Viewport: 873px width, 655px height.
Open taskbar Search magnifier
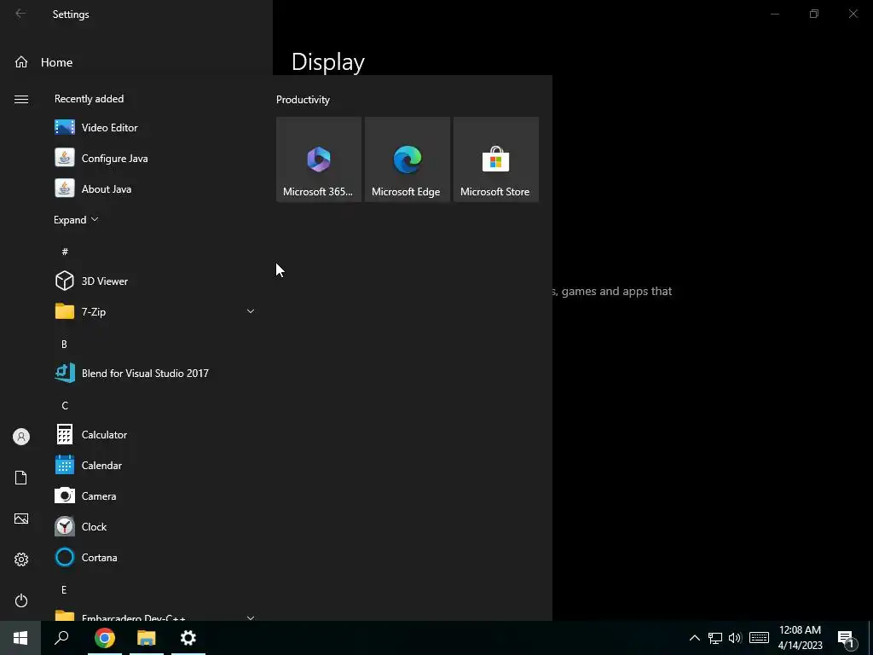[x=61, y=638]
